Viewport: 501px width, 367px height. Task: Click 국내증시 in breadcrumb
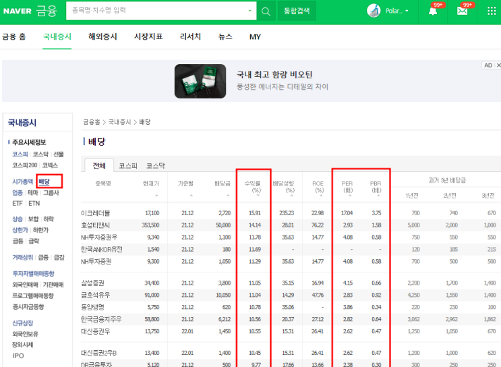coord(120,122)
